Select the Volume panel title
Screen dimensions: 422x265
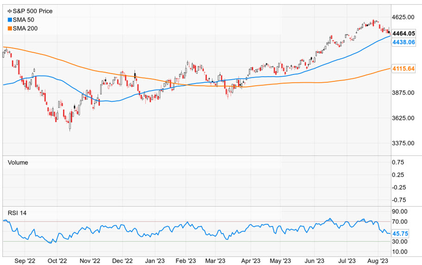pos(17,162)
